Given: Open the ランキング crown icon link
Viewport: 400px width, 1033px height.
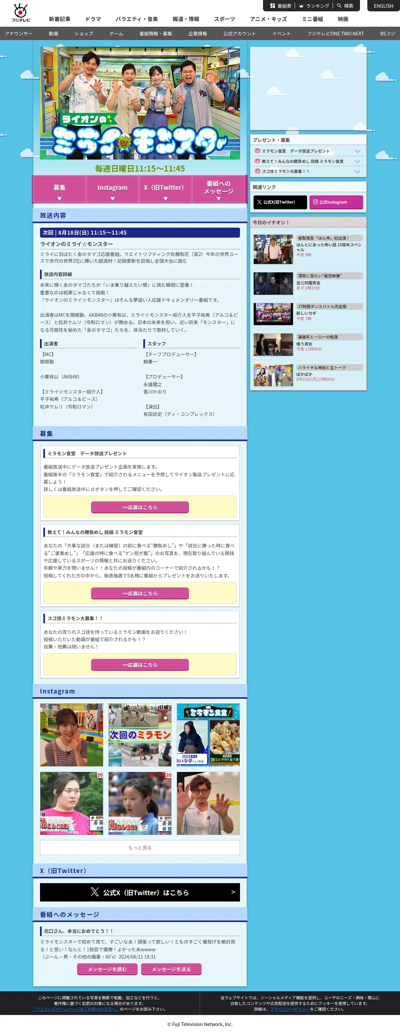Looking at the screenshot, I should point(302,6).
